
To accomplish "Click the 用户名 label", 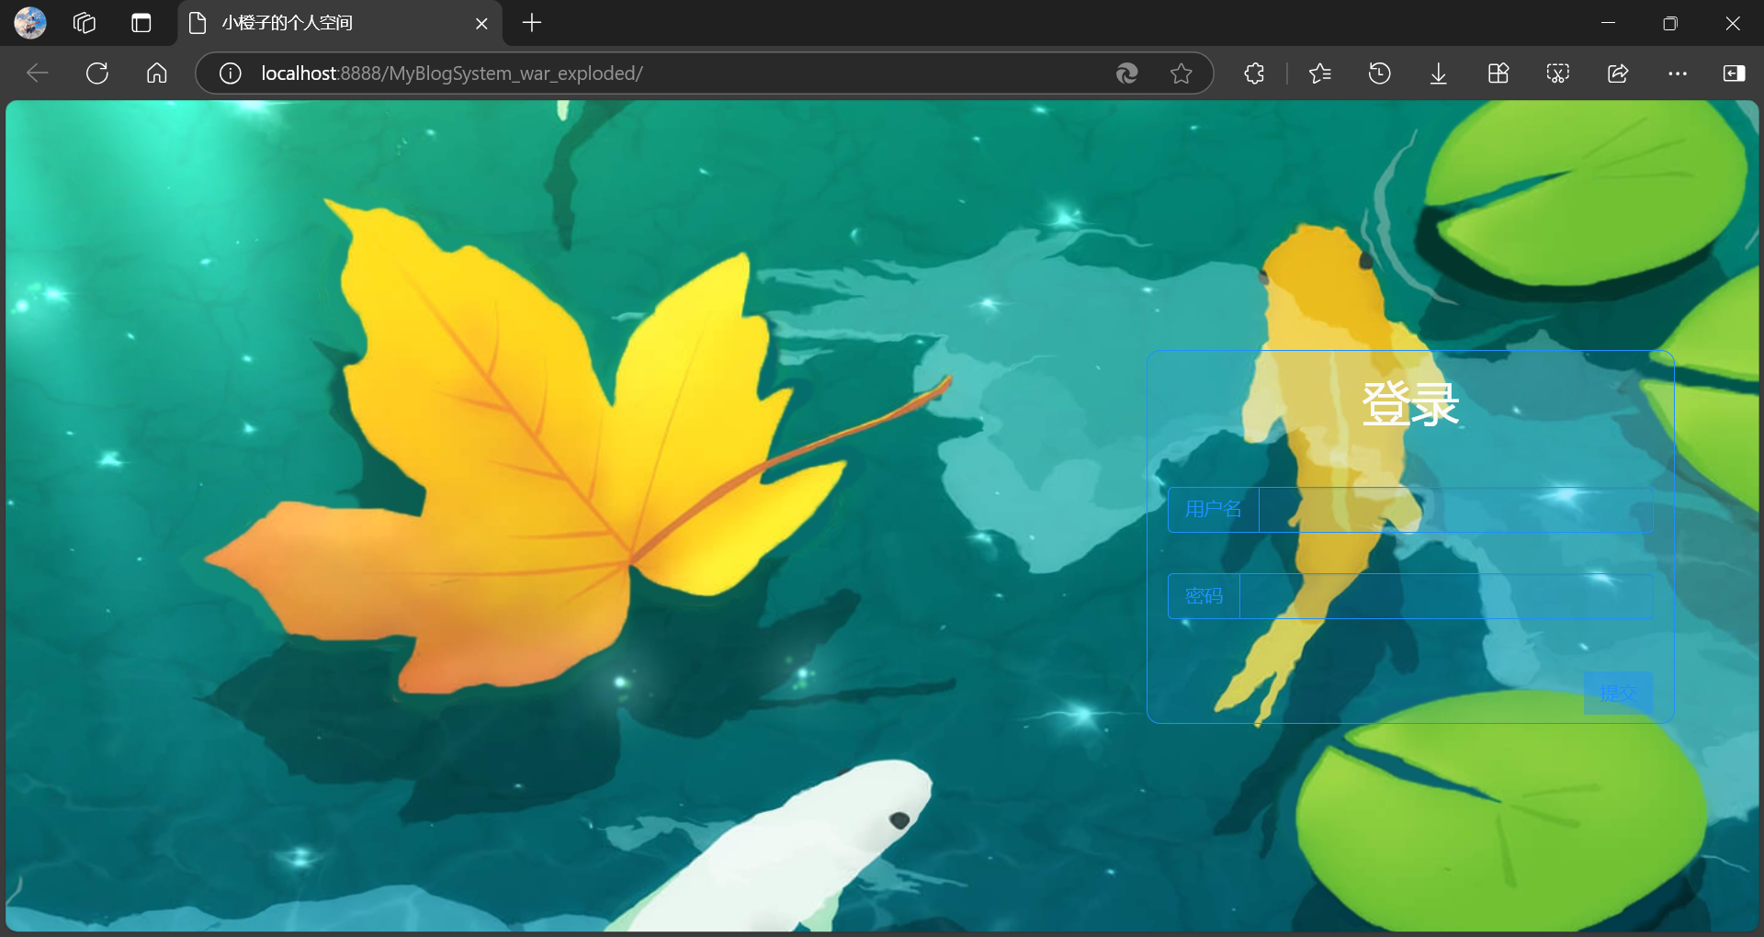I will [x=1214, y=510].
